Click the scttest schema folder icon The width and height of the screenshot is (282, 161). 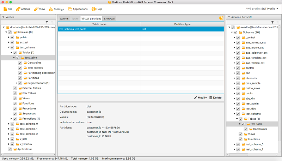point(18,42)
